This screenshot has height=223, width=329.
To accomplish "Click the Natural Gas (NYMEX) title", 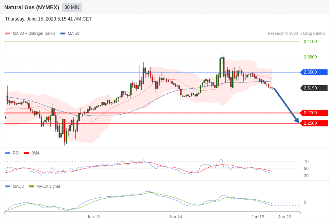I will 32,7.
